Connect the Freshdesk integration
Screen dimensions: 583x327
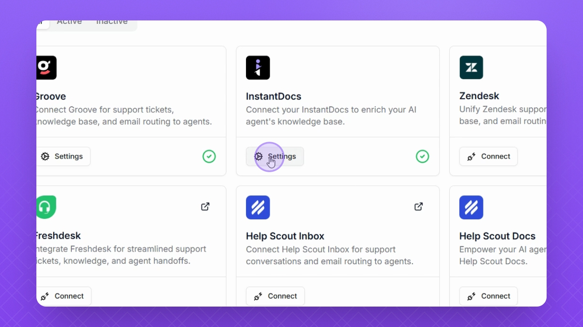click(63, 296)
